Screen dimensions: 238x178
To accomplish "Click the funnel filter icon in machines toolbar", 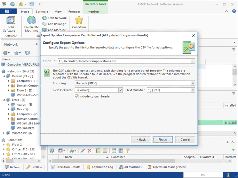I will coord(128,151).
